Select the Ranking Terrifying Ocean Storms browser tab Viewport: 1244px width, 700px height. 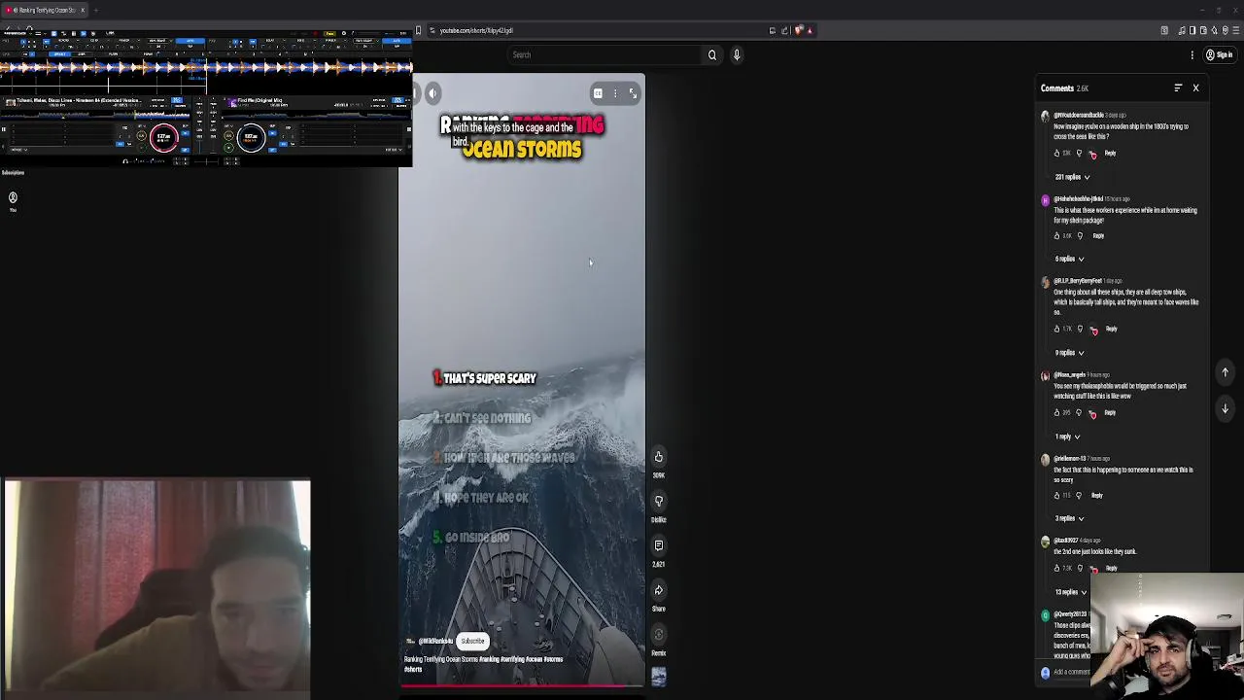[44, 10]
